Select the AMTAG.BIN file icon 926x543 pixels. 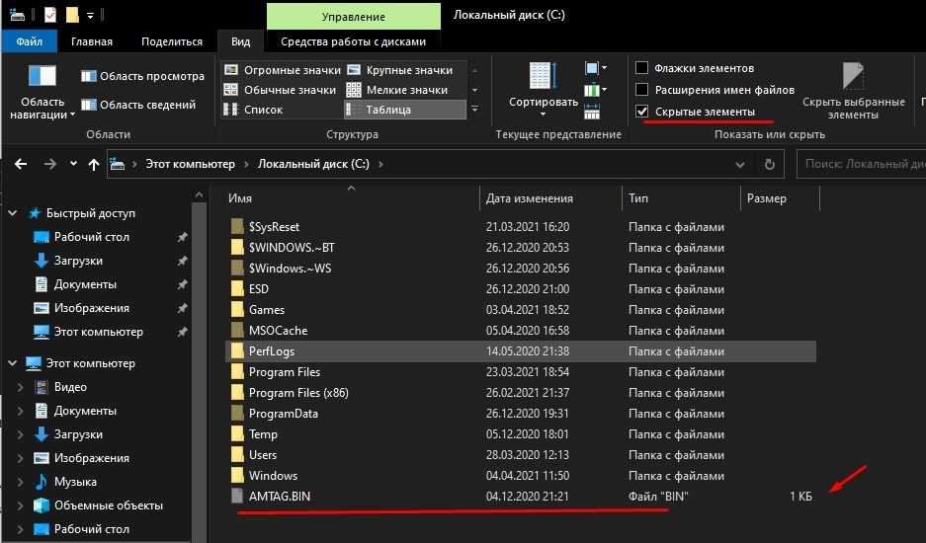(x=236, y=497)
